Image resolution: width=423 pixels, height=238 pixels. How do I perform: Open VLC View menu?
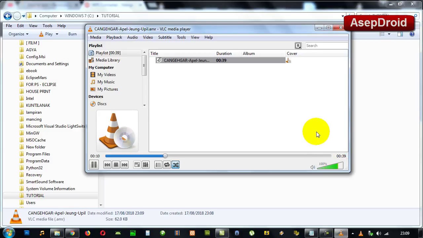pos(195,37)
